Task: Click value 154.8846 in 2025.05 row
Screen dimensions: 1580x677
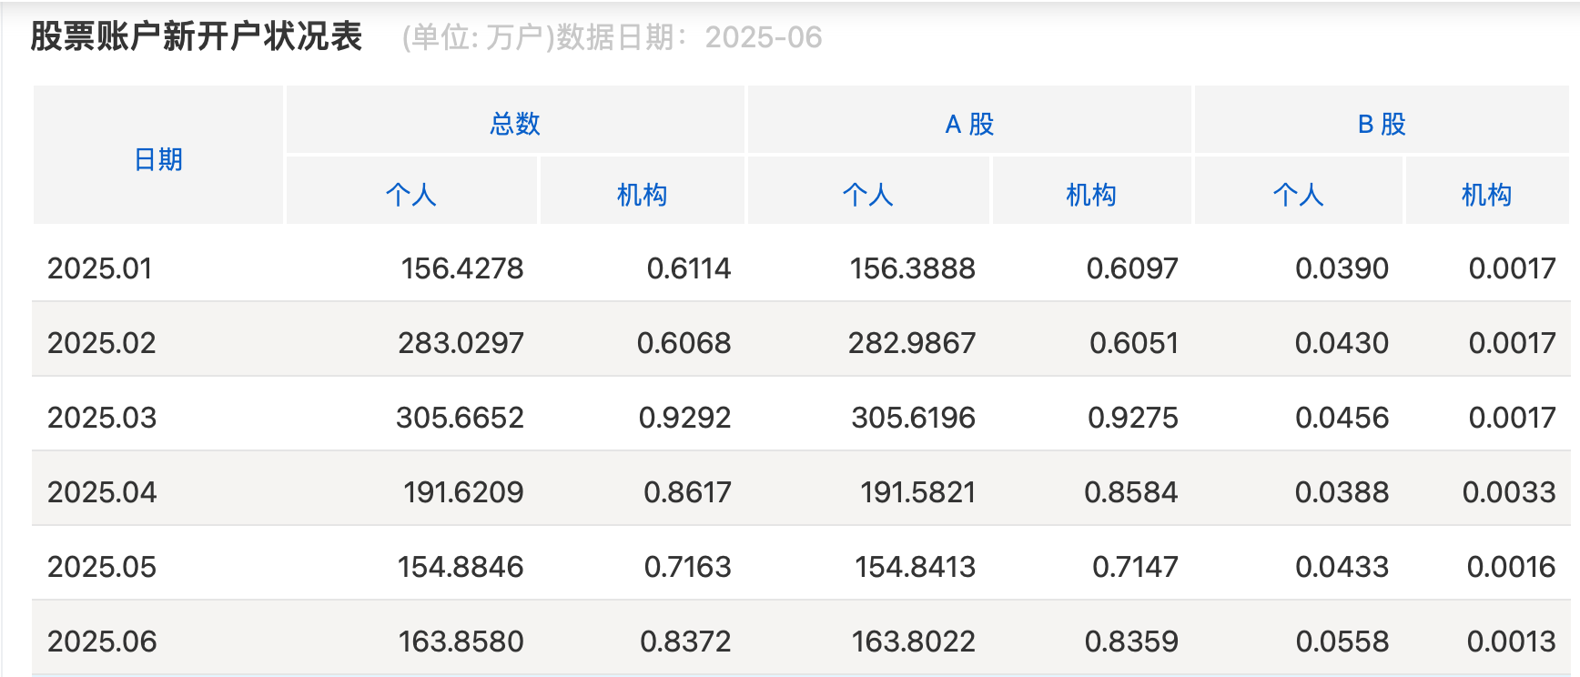Action: click(461, 567)
